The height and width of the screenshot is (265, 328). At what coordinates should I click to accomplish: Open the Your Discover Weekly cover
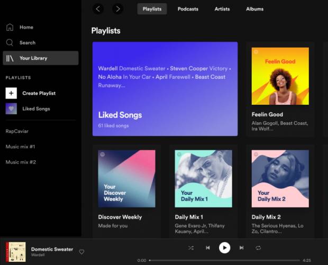click(127, 179)
